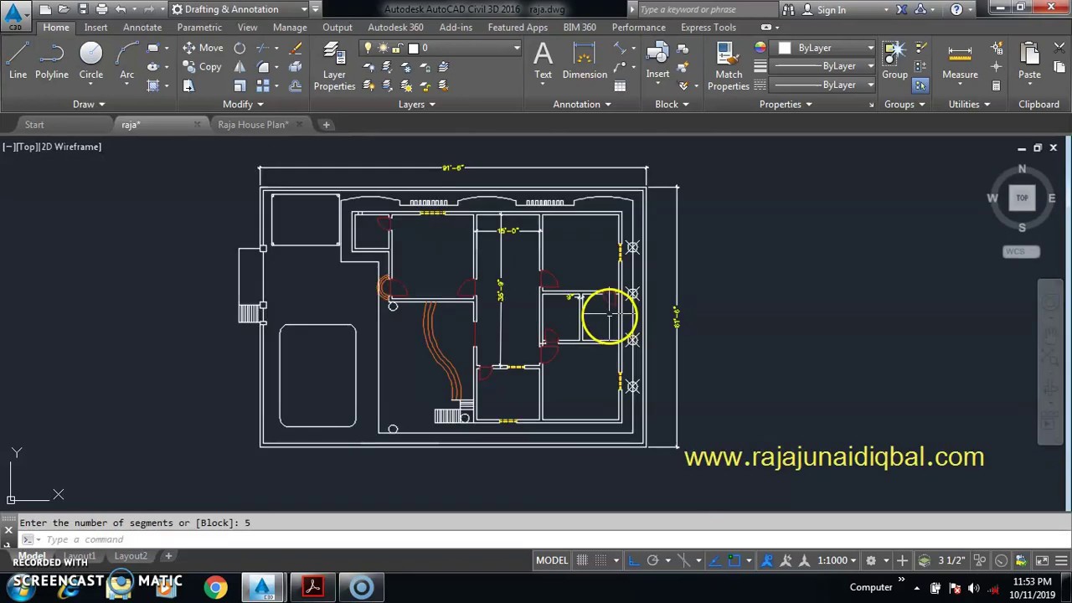Expand the Utilities panel
This screenshot has height=603, width=1072.
pyautogui.click(x=969, y=104)
